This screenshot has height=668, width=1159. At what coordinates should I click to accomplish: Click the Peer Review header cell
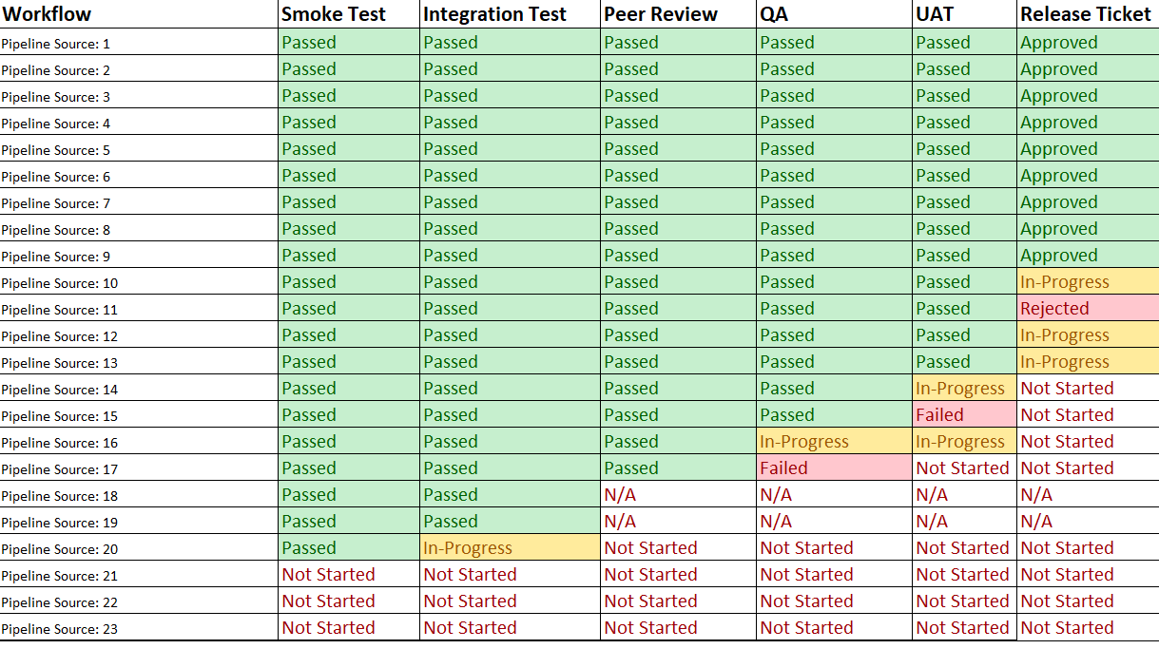pos(679,14)
